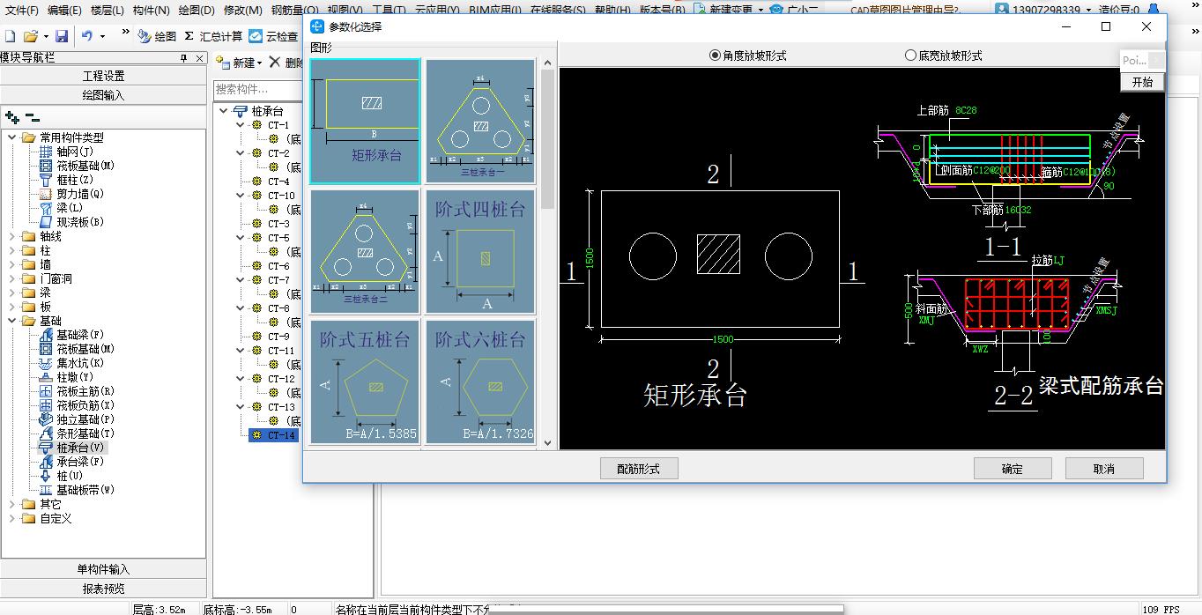
Task: Open the 绘图(D) menu
Action: click(x=197, y=10)
